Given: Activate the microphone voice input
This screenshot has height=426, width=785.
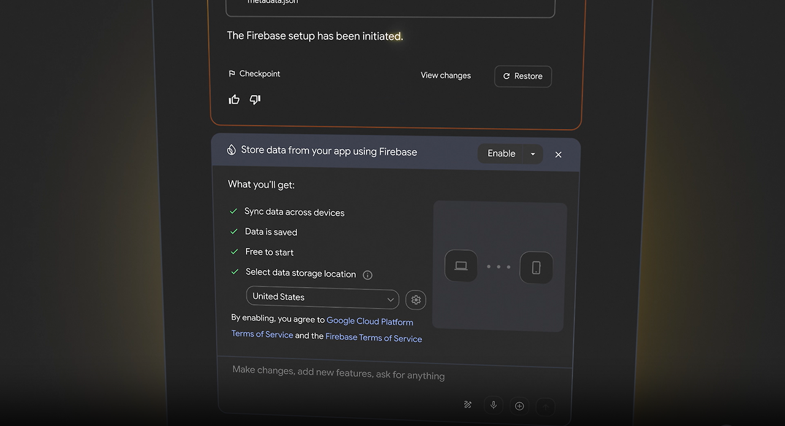Looking at the screenshot, I should click(493, 405).
